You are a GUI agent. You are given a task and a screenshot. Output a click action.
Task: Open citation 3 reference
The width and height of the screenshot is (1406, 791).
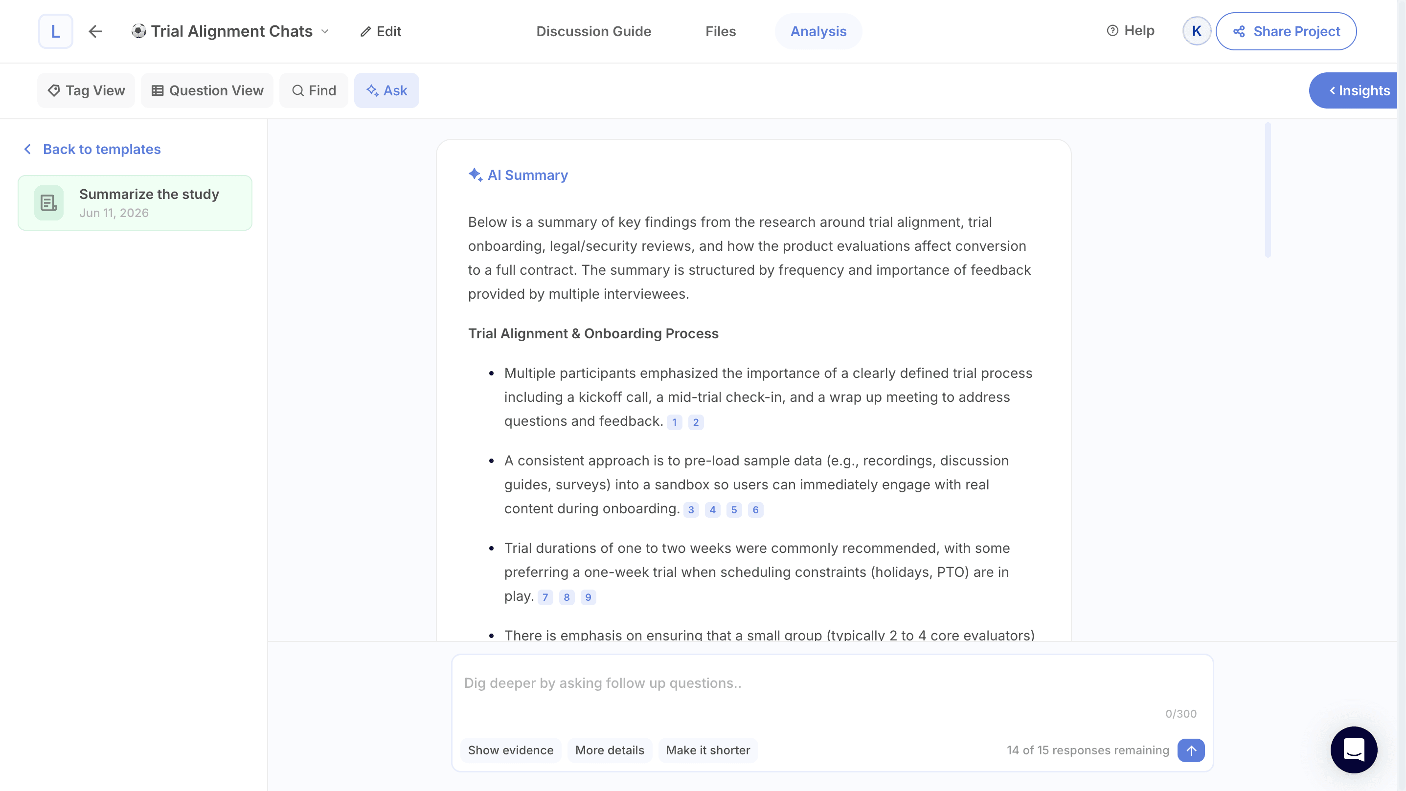tap(691, 509)
